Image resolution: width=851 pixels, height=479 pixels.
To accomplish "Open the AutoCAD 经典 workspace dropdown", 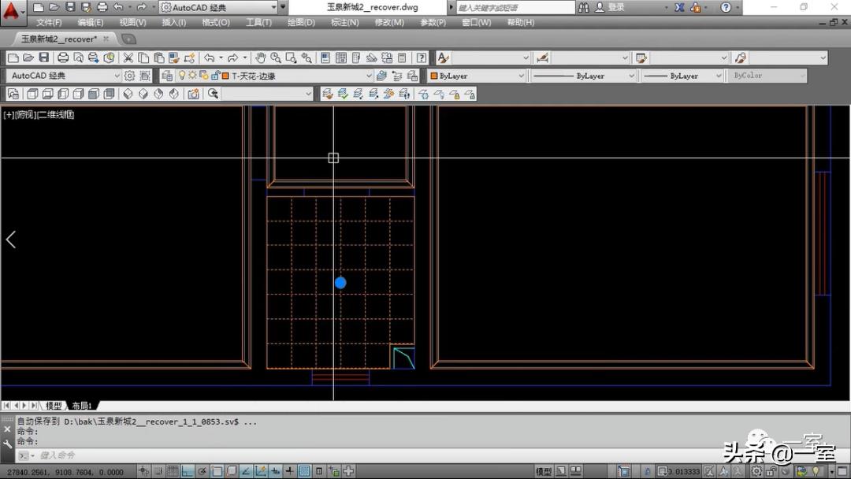I will coord(117,76).
